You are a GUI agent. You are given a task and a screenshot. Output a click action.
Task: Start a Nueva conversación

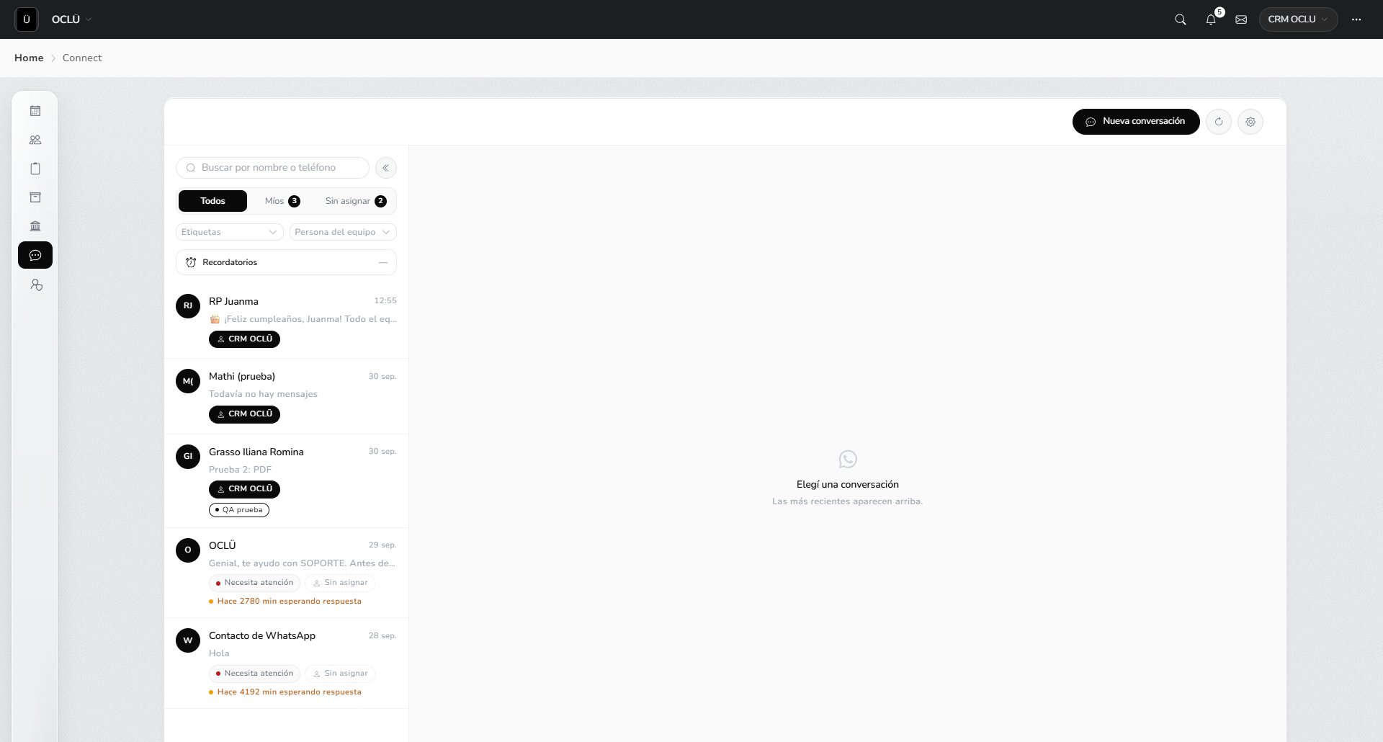click(x=1136, y=122)
